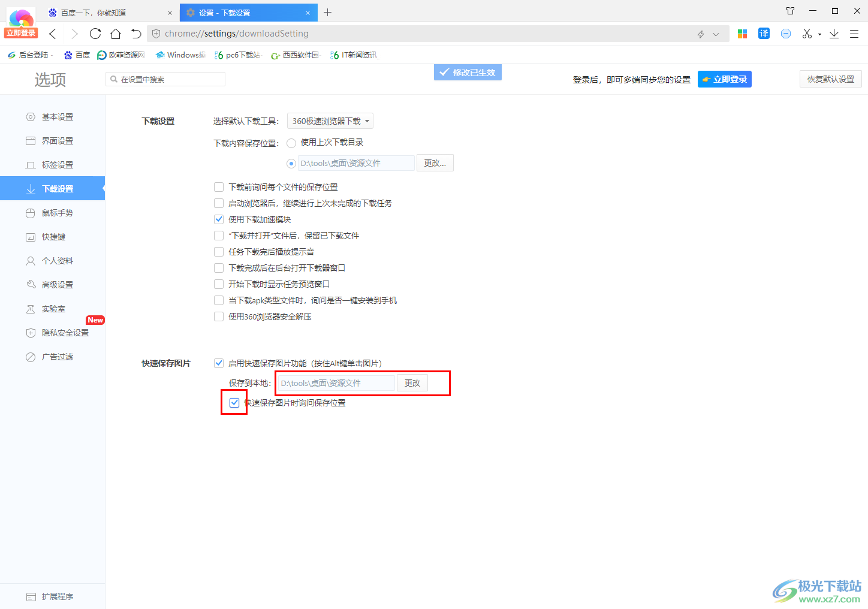Open the 百度 bookmark

[x=77, y=55]
